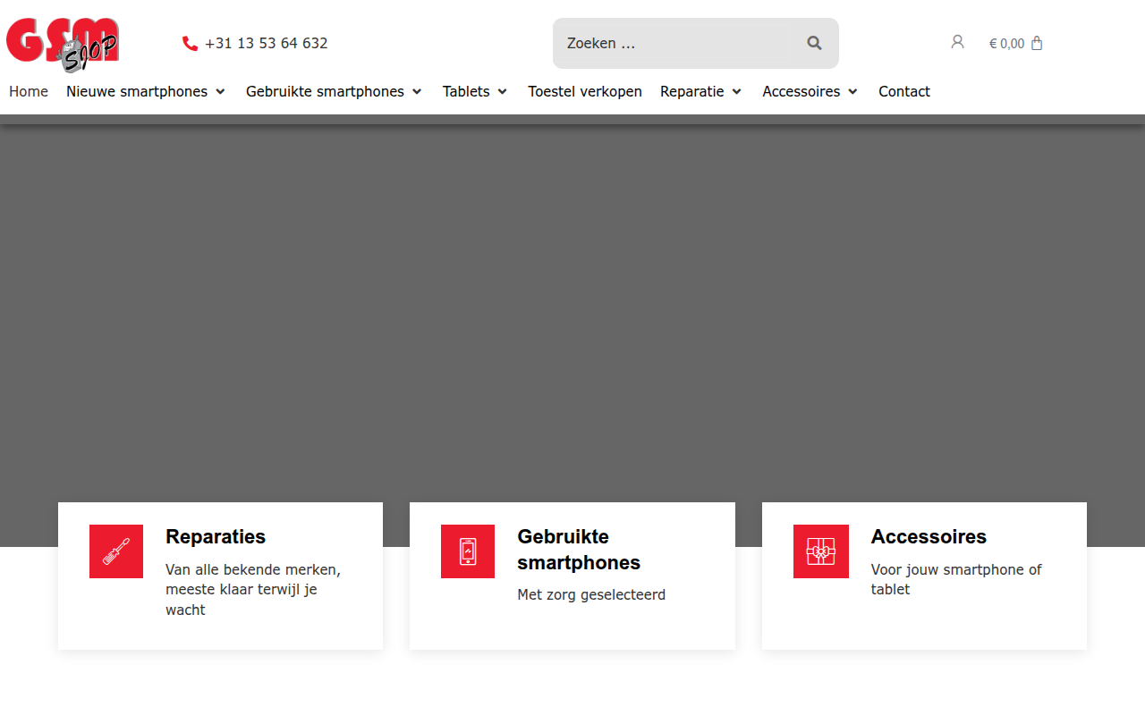The width and height of the screenshot is (1145, 715).
Task: Click the Reparaties screwdriver icon
Action: (x=116, y=551)
